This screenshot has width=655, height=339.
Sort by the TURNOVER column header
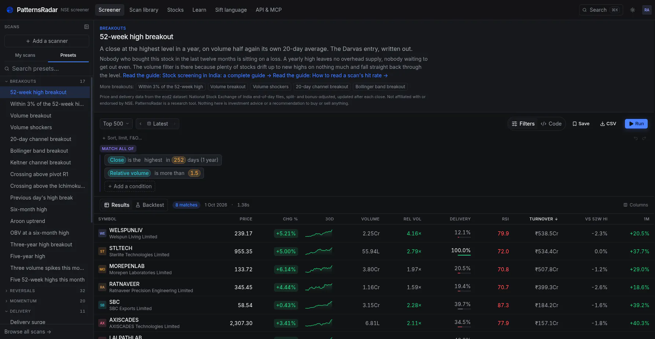click(x=544, y=219)
